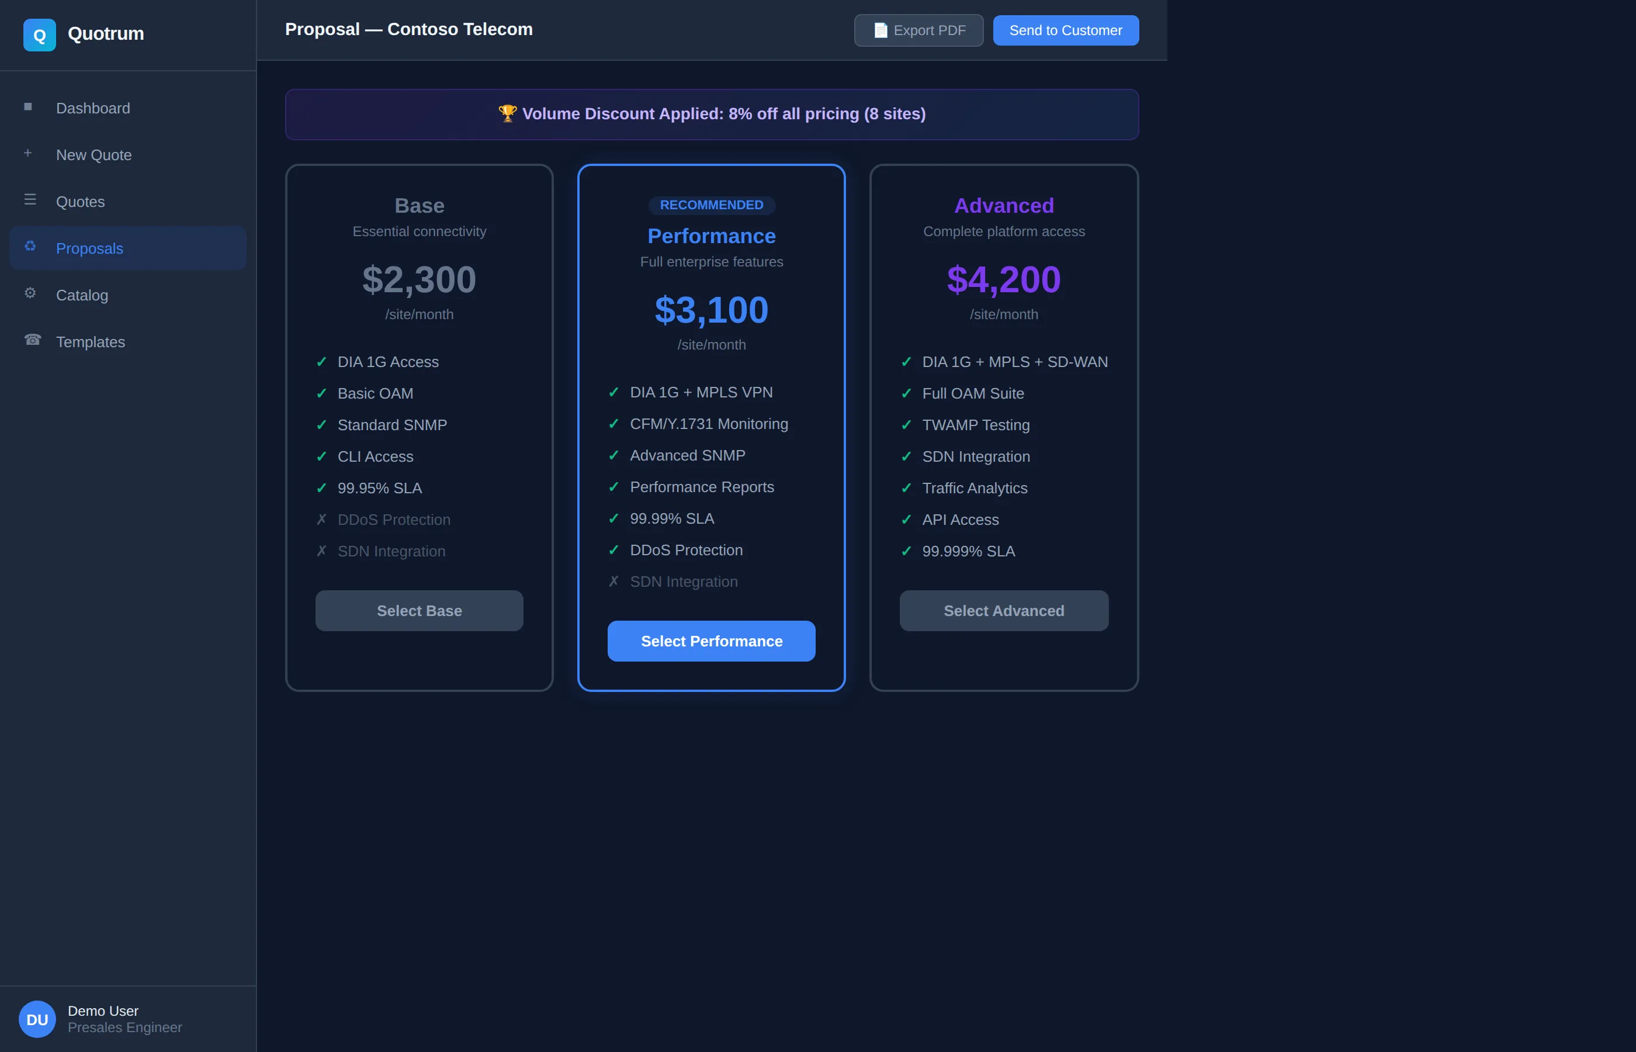Click the document icon inside Export PDF button

(x=881, y=30)
